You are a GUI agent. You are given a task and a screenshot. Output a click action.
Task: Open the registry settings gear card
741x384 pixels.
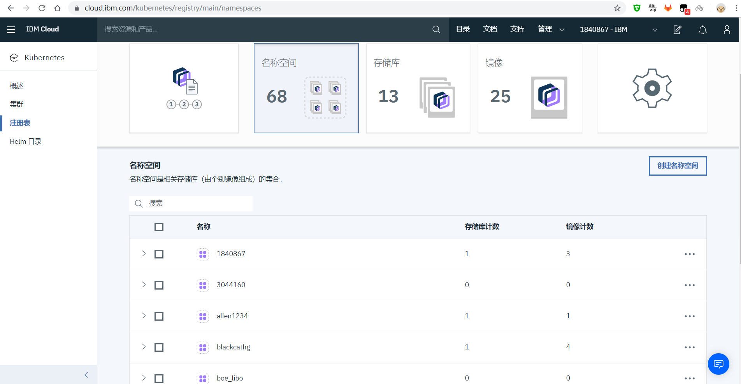(652, 88)
